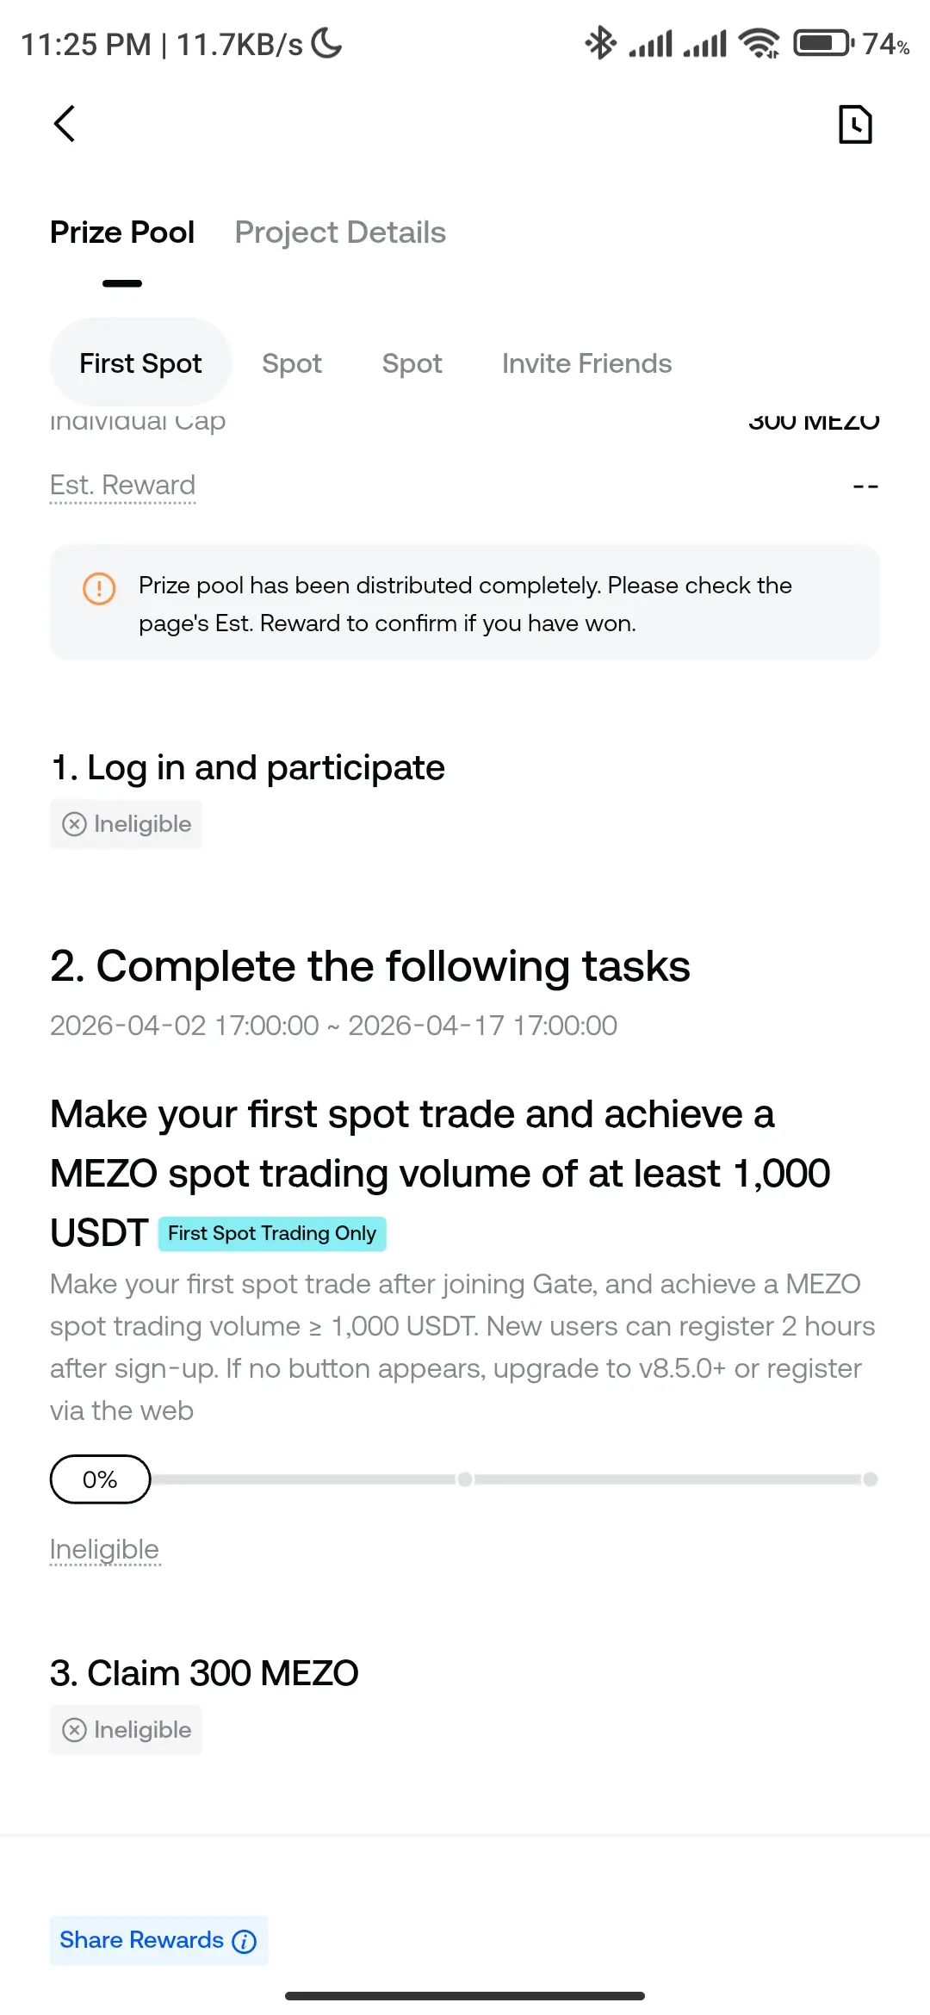
Task: Open the Invite Friends tab
Action: point(586,363)
